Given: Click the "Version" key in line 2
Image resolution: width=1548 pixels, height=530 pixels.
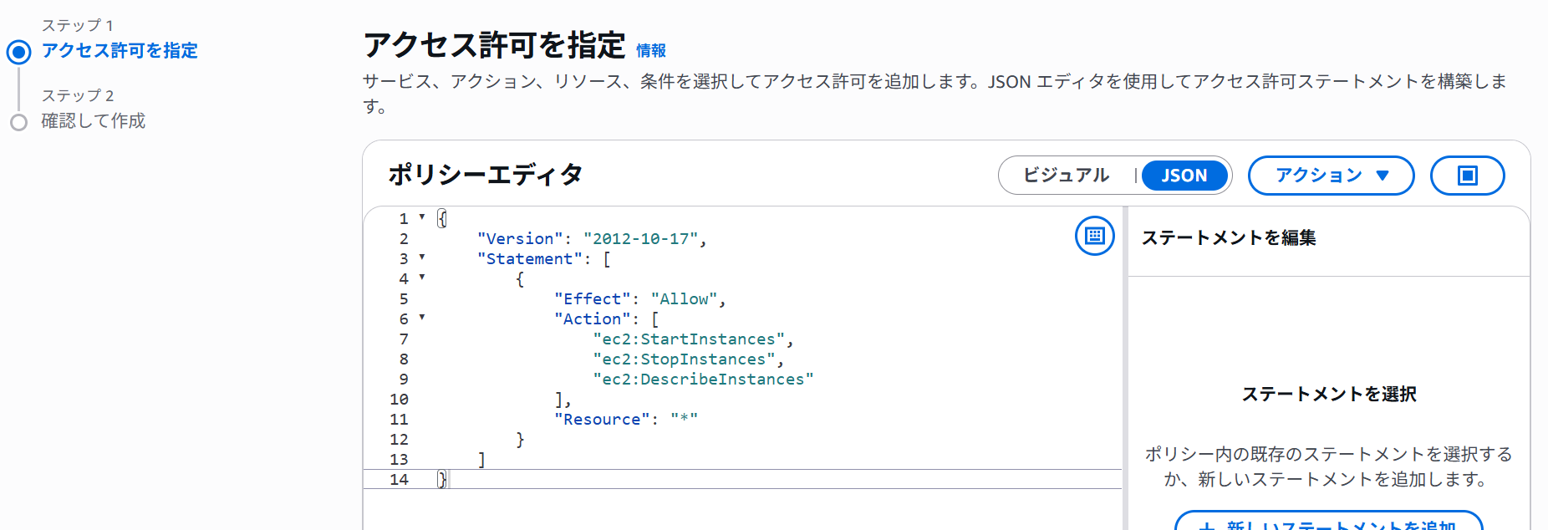Looking at the screenshot, I should point(520,239).
